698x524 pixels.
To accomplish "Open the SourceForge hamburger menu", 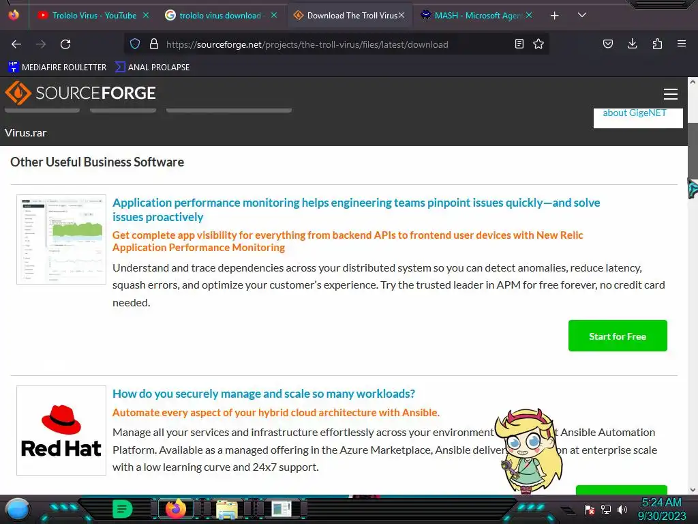I will (671, 94).
